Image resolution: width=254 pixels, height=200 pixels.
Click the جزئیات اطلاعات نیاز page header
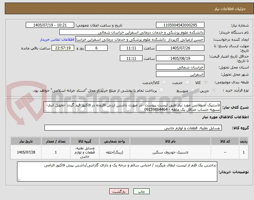click(230, 9)
